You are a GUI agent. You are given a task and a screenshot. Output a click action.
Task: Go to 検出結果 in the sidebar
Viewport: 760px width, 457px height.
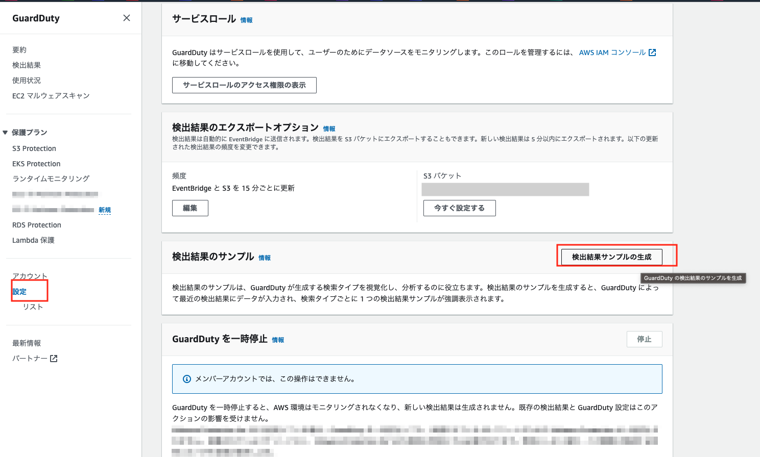pos(27,65)
